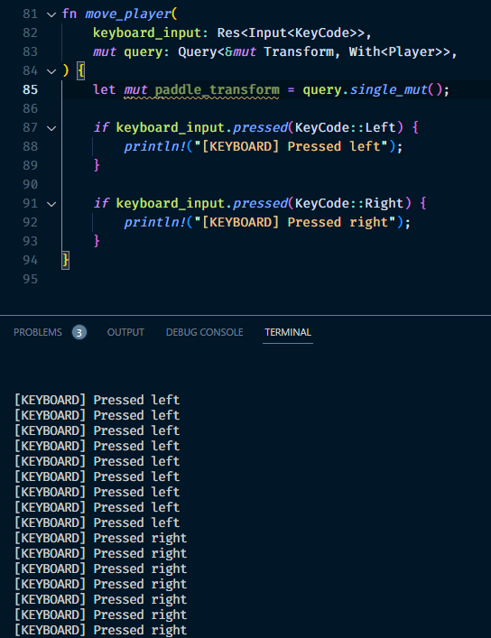Click the keyboard_input parameter on line 82
The height and width of the screenshot is (638, 491).
[147, 33]
